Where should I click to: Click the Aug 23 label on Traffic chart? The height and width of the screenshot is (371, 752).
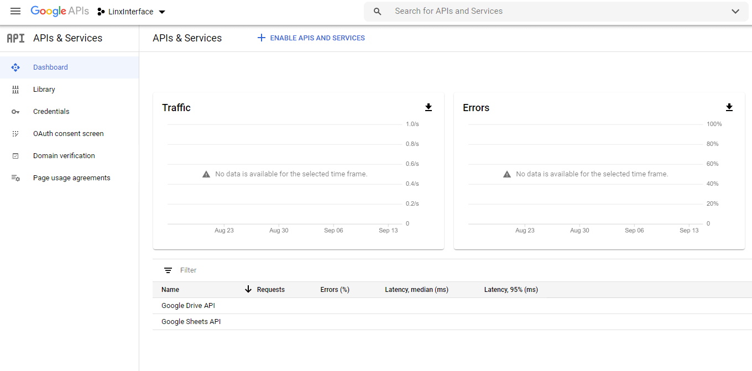click(224, 231)
